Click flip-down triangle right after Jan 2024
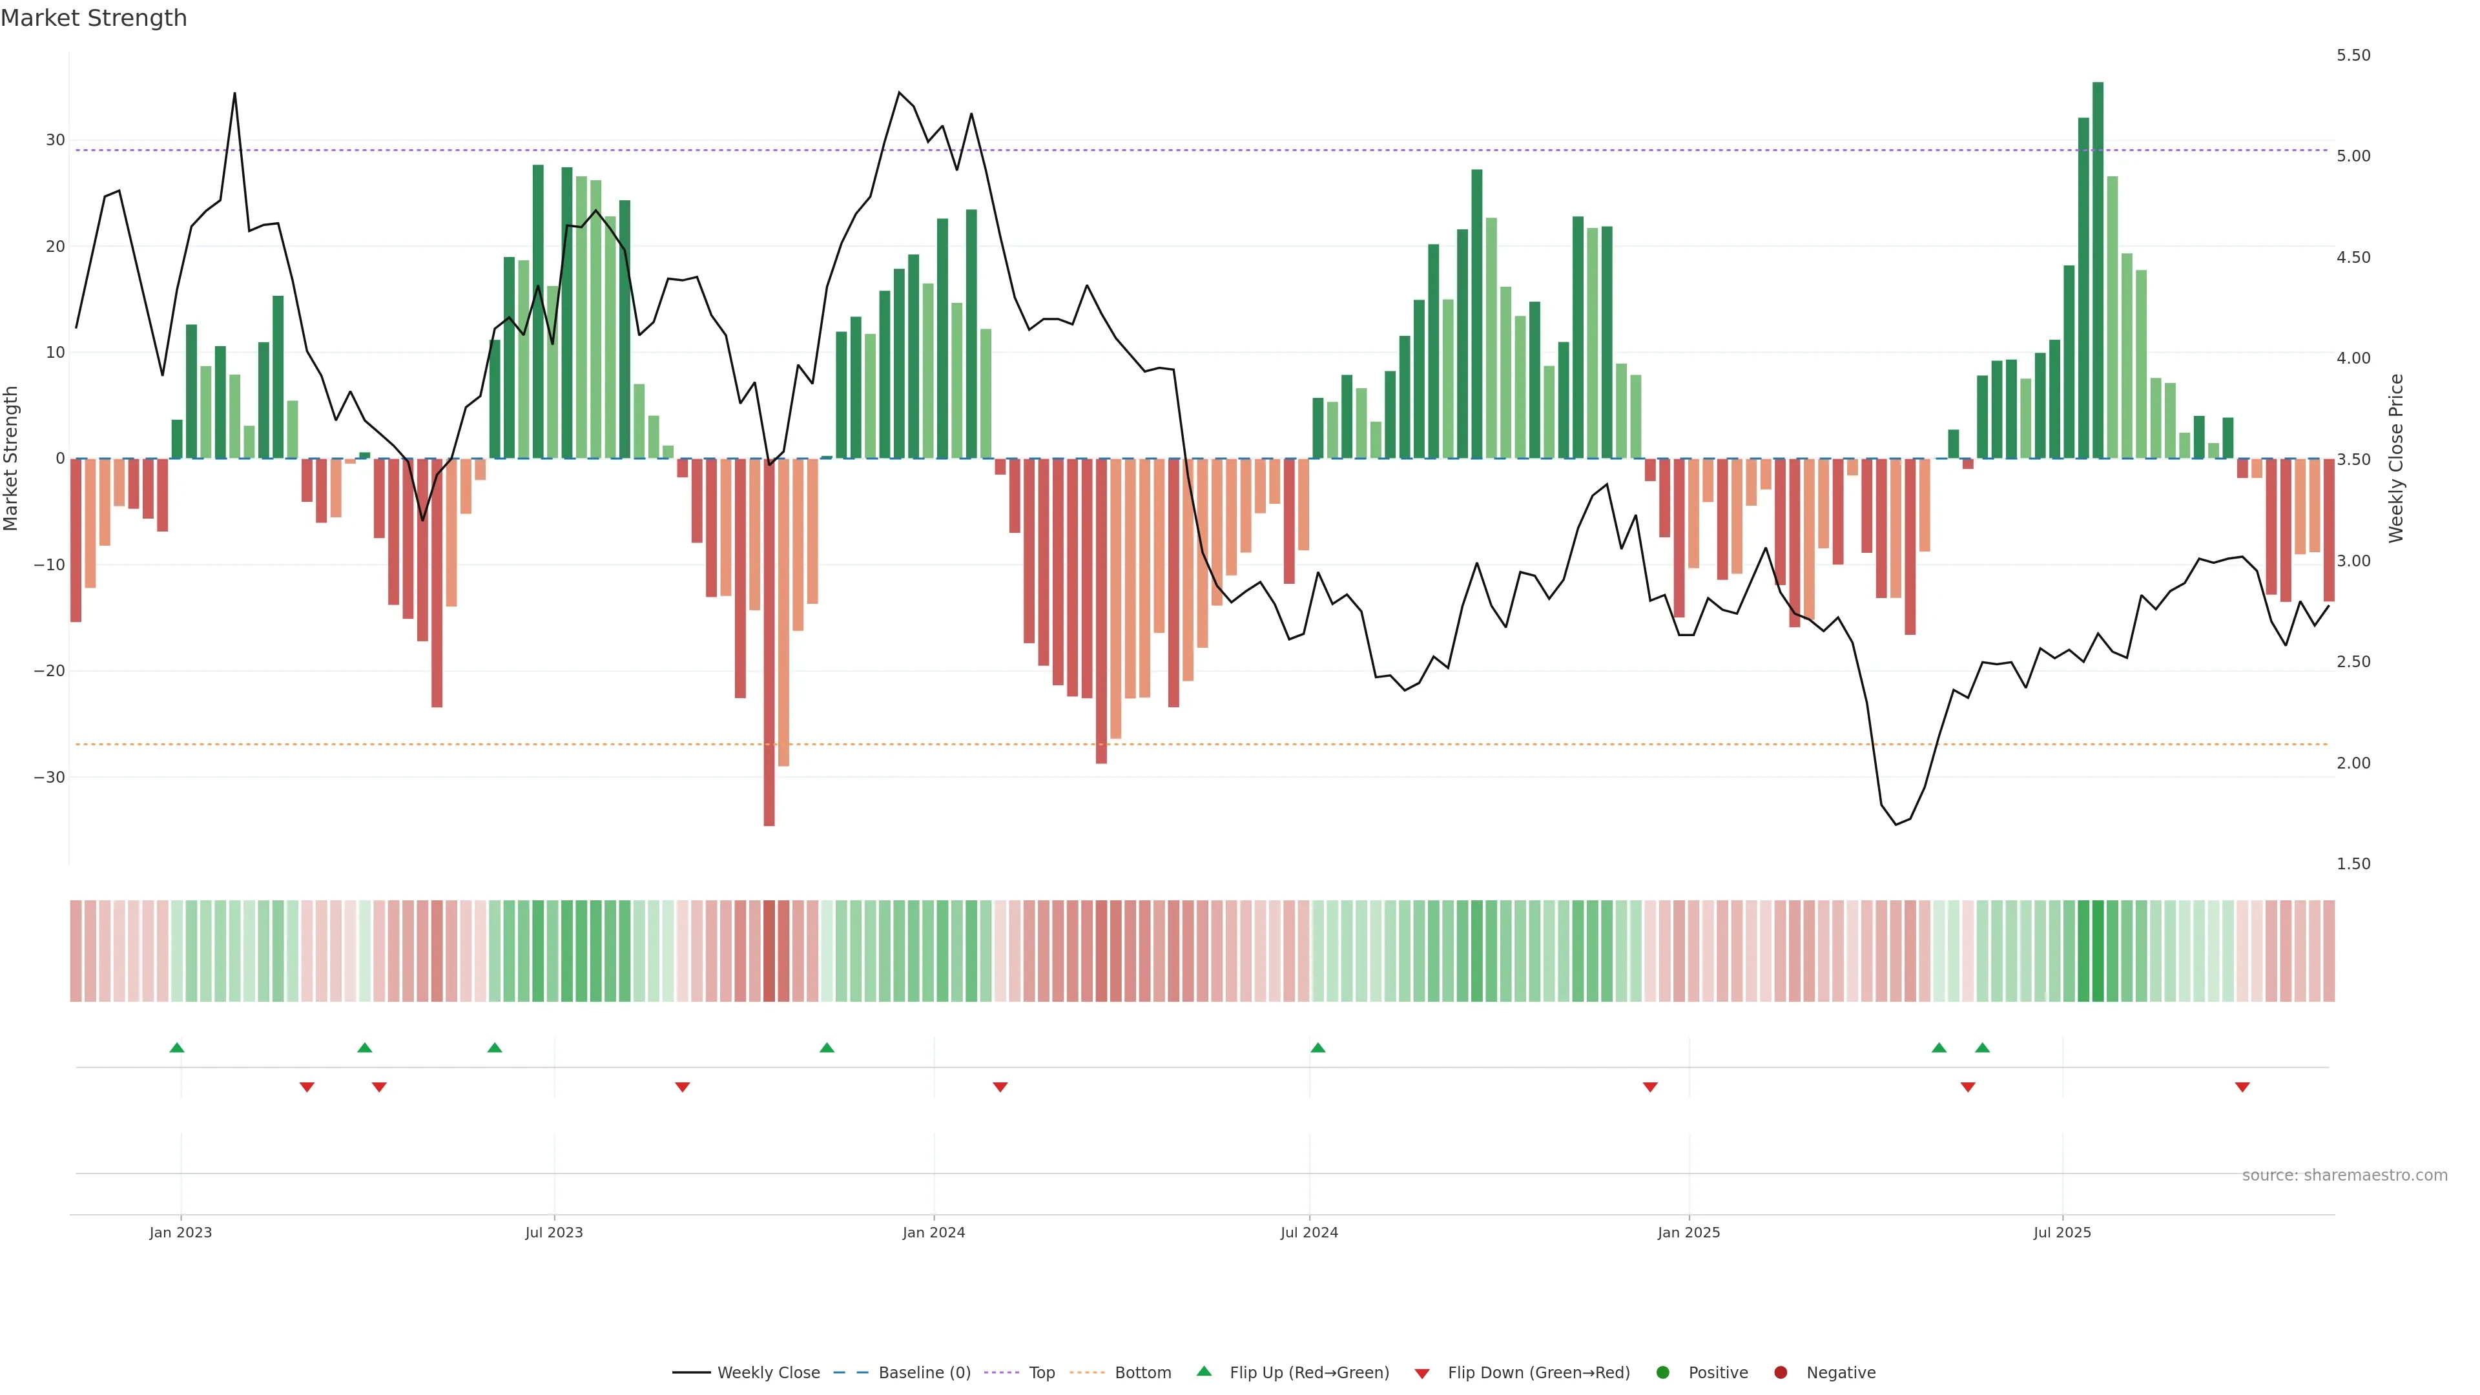This screenshot has width=2480, height=1395. [x=1000, y=1087]
